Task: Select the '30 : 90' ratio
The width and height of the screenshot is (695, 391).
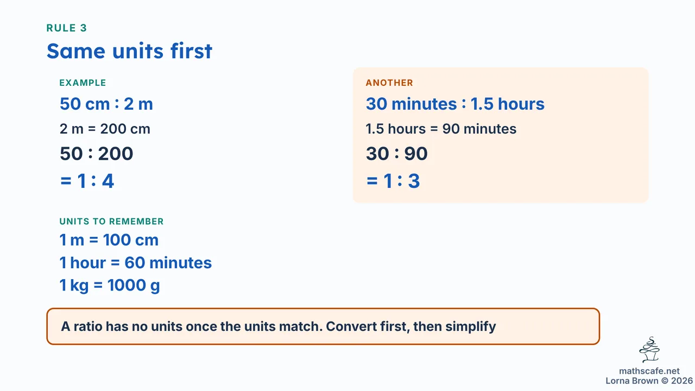Action: click(397, 154)
